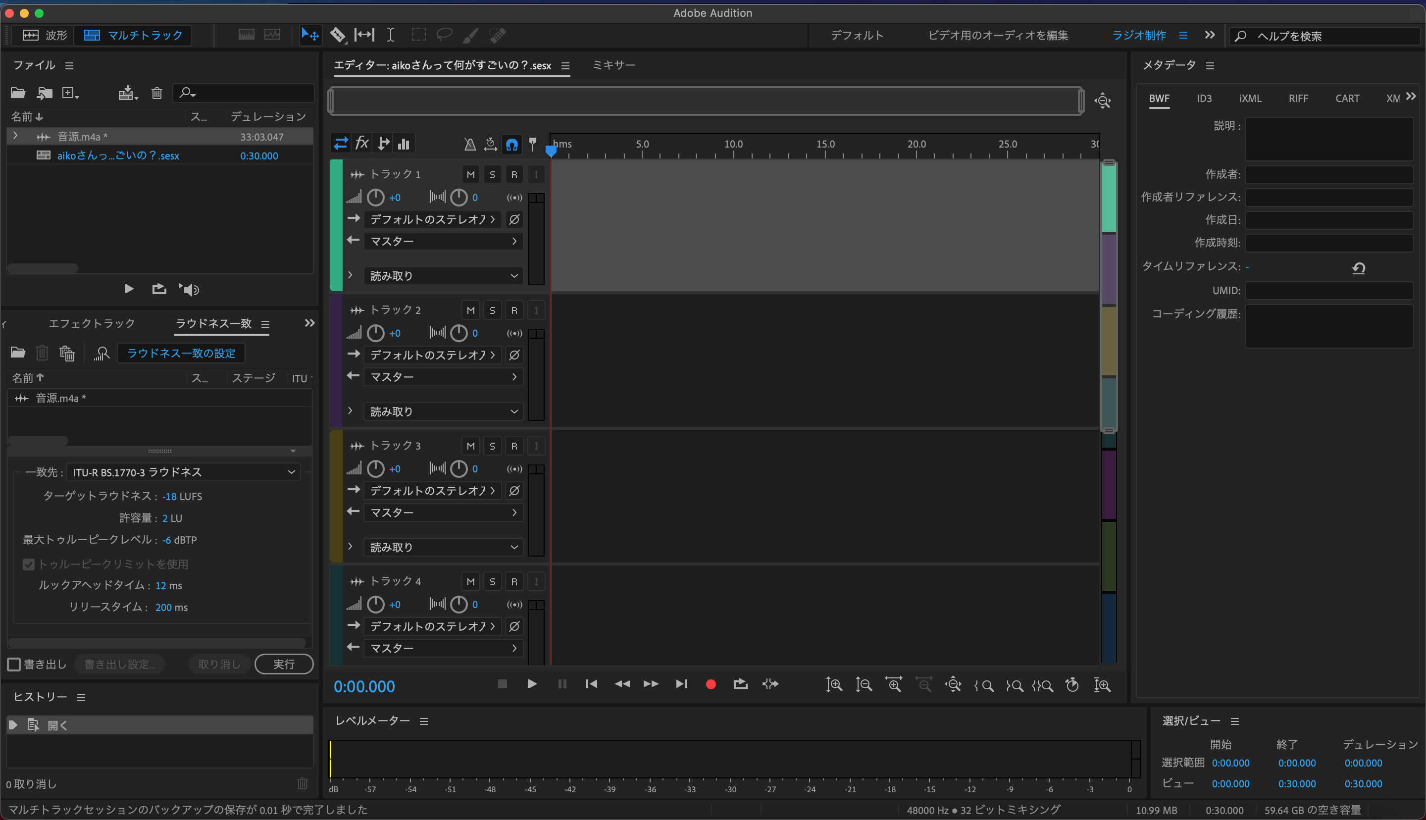1426x820 pixels.
Task: Click ラウドネス一致の設定 button
Action: pos(181,353)
